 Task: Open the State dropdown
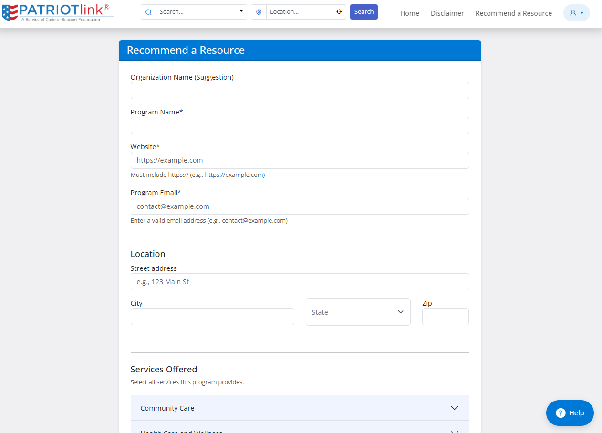[358, 312]
